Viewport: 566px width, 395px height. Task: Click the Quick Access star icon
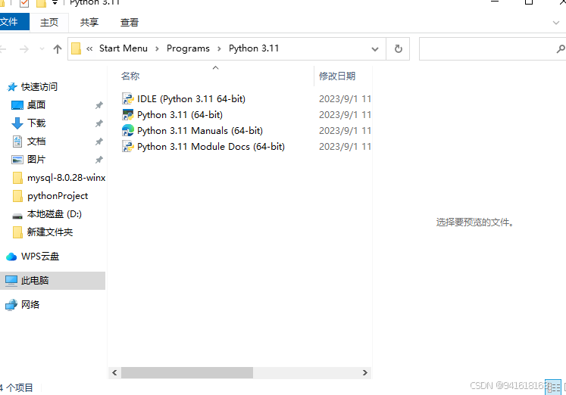tap(12, 87)
